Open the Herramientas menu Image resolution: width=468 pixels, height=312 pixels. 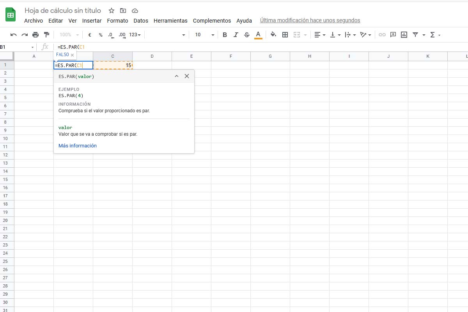pyautogui.click(x=170, y=21)
